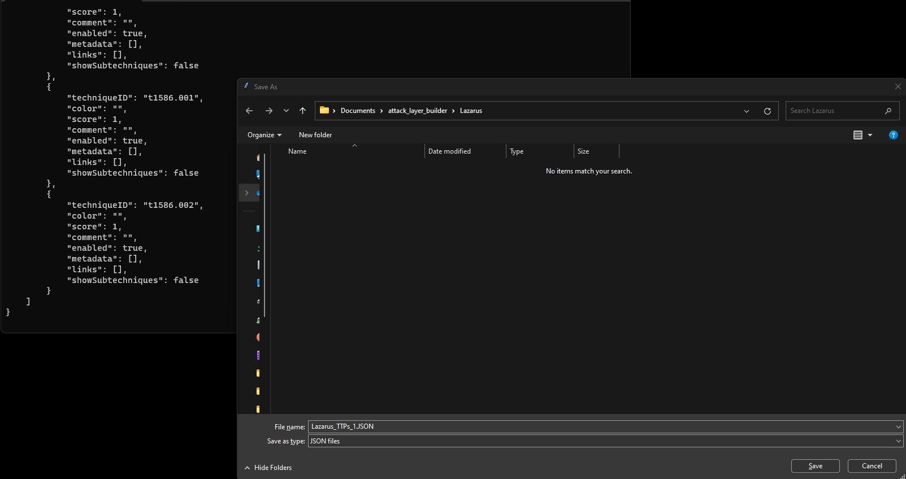Click the Save button
The height and width of the screenshot is (479, 906).
[816, 466]
